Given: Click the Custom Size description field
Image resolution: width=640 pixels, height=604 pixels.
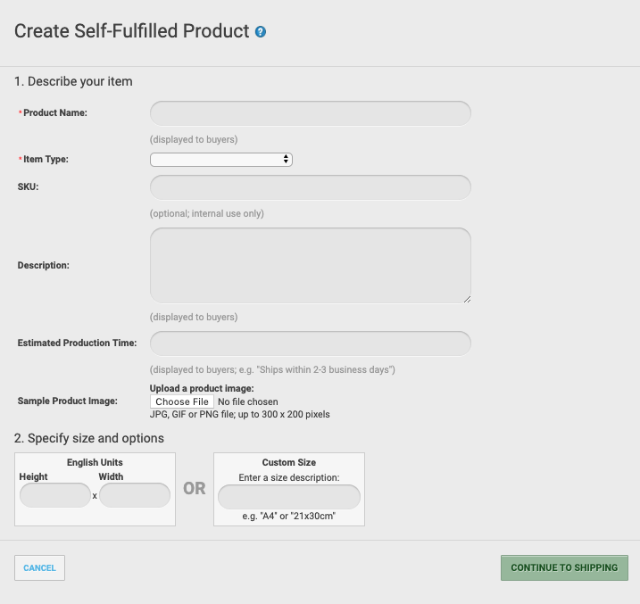Looking at the screenshot, I should point(289,497).
